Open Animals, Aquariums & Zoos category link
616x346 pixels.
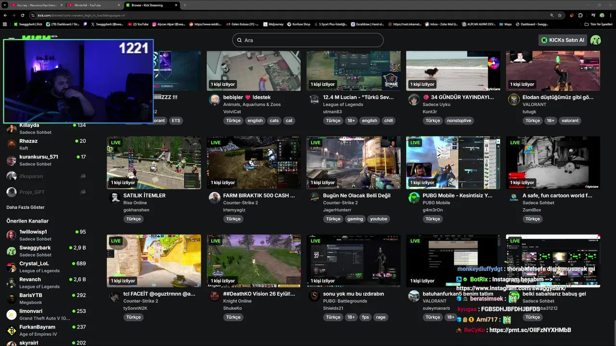pos(252,104)
